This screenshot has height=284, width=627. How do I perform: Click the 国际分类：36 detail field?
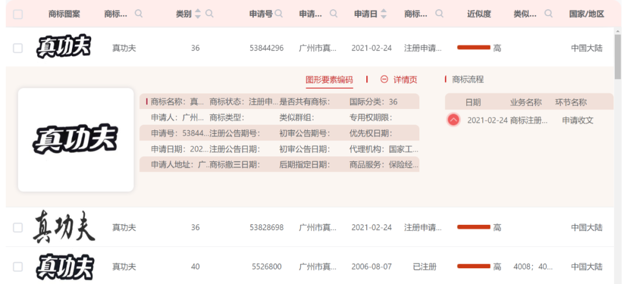pyautogui.click(x=373, y=102)
